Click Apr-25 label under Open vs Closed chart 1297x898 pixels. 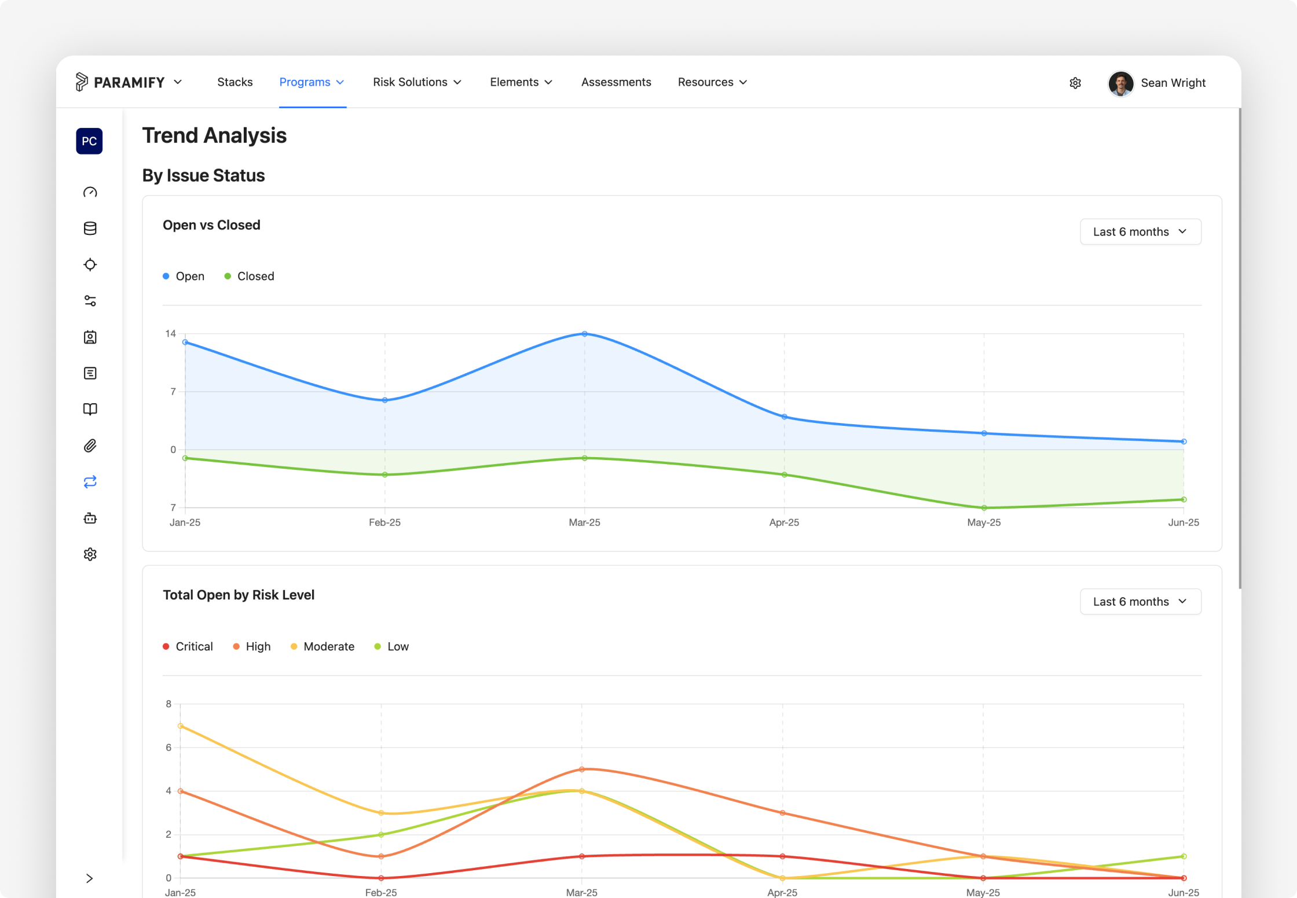tap(784, 522)
